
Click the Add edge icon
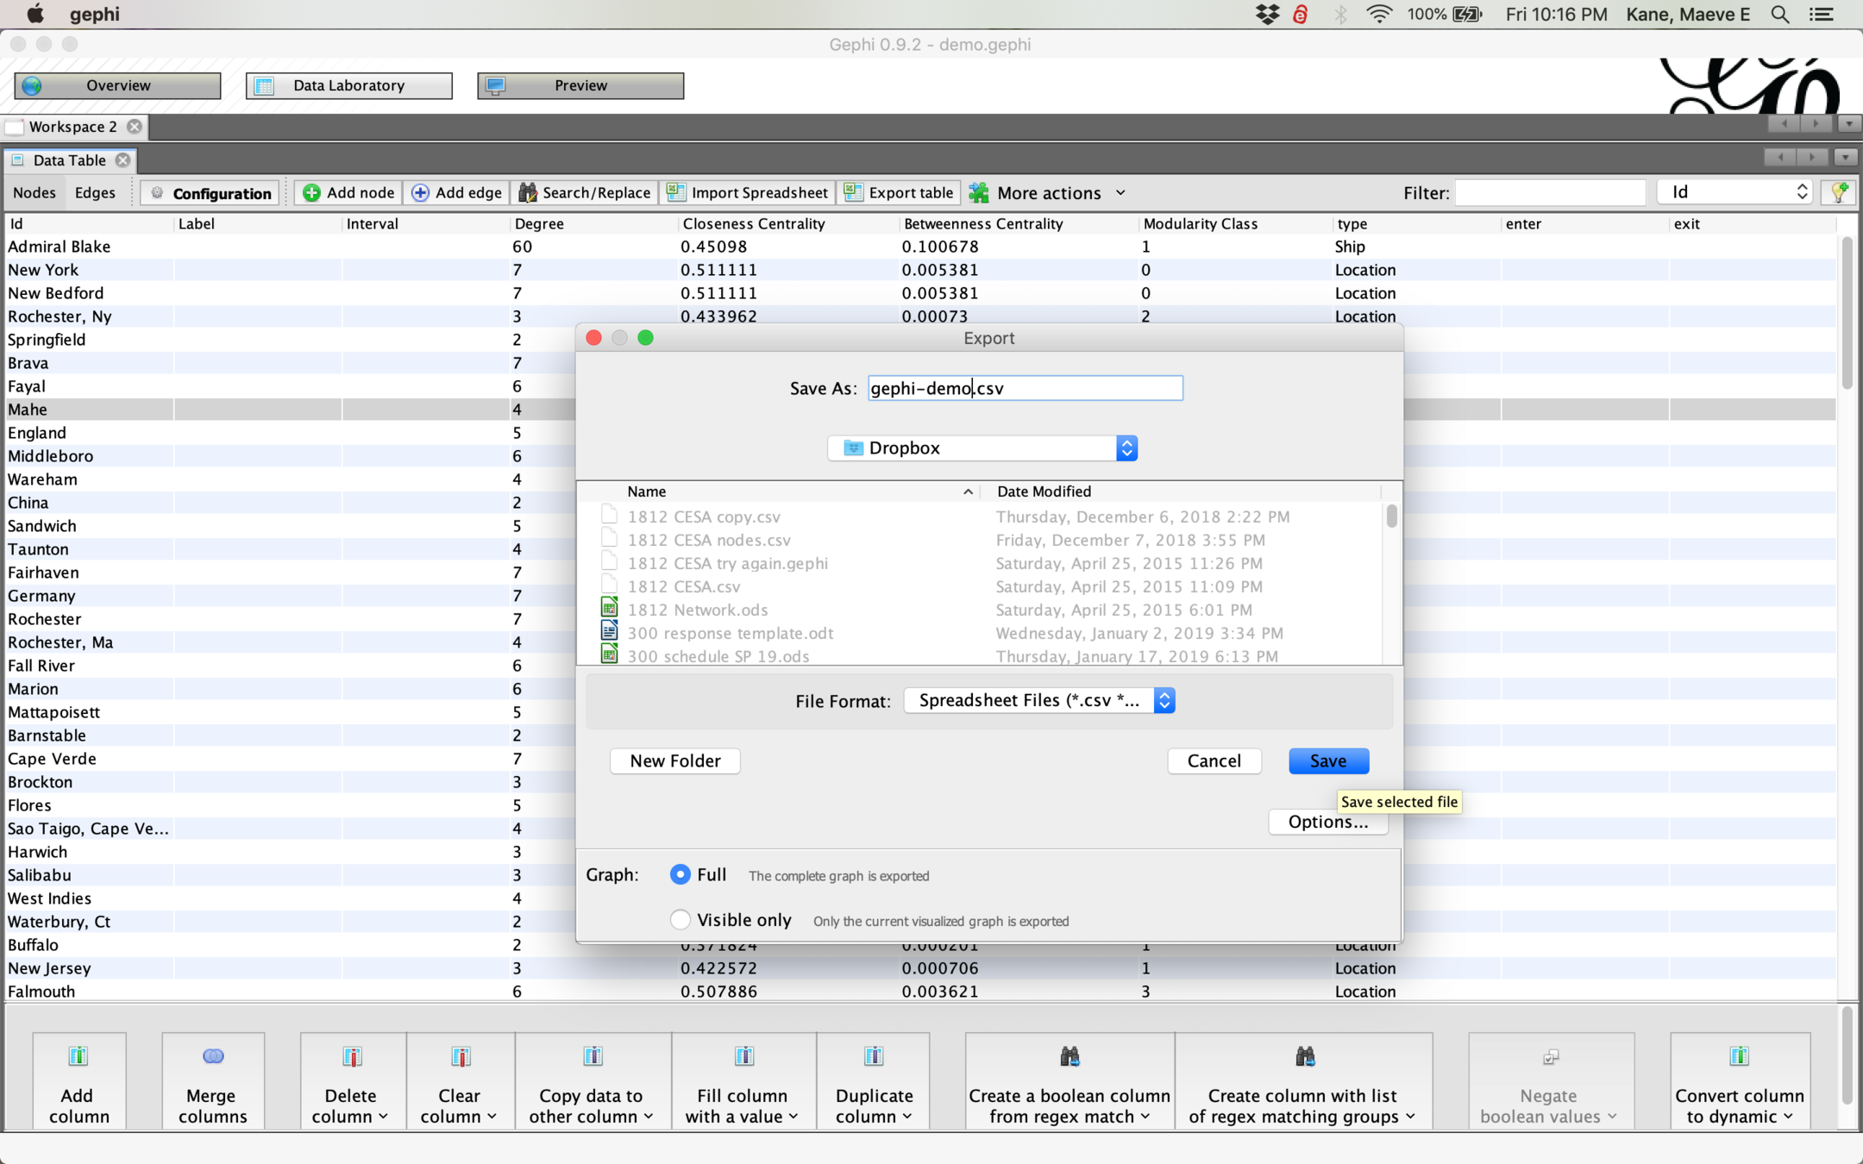coord(420,193)
